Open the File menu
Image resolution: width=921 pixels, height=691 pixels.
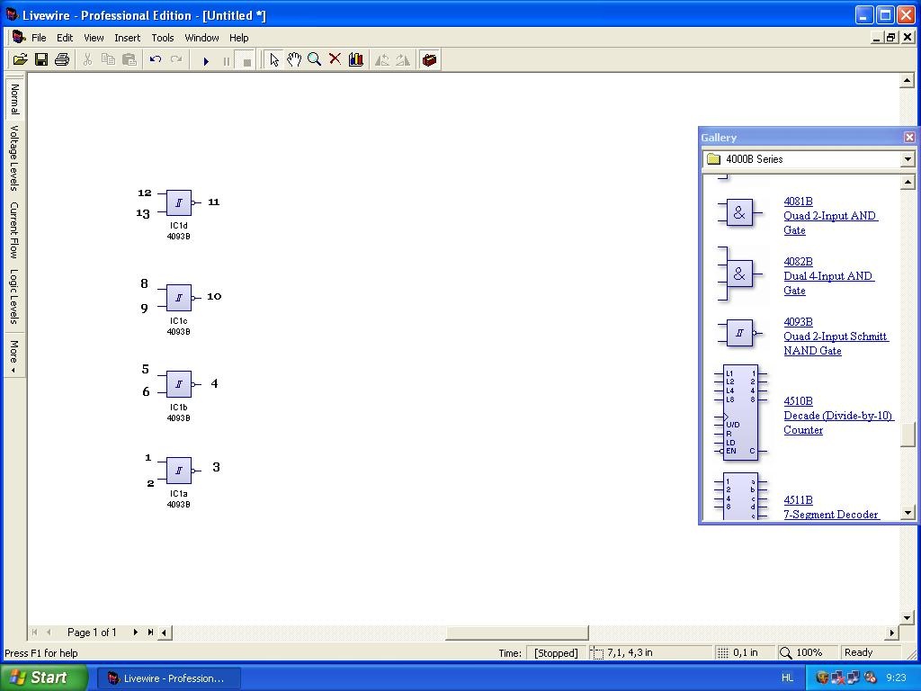click(x=39, y=38)
